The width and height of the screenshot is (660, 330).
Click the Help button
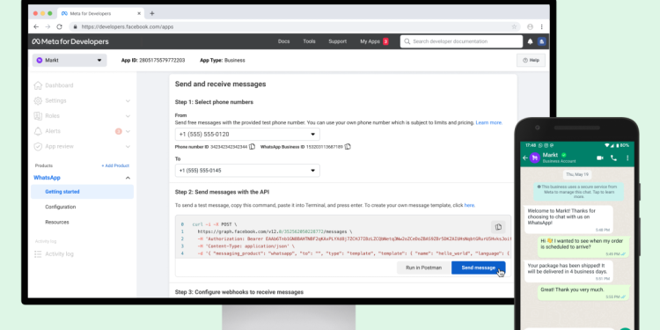(x=531, y=60)
